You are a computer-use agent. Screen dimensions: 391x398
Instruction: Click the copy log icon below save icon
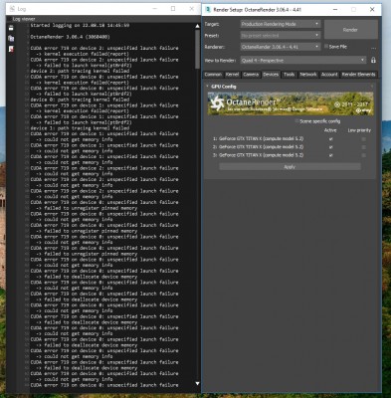11,38
